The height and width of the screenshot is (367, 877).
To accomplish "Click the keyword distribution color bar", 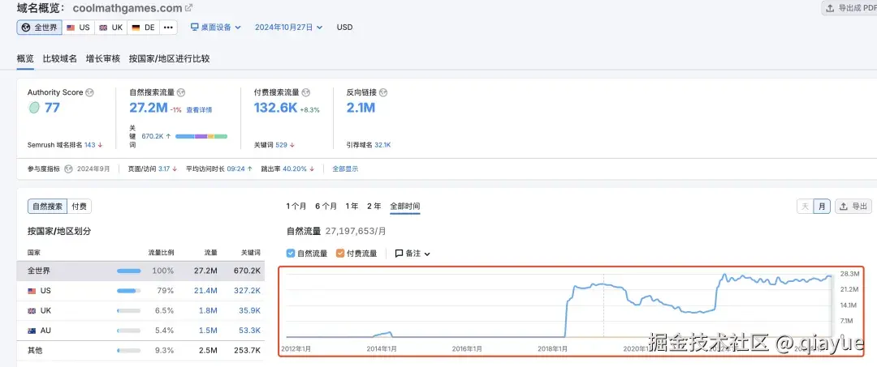I will point(201,136).
